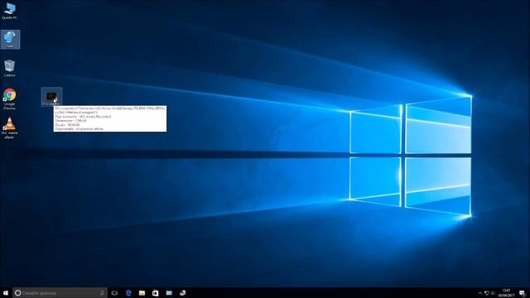Select the DC's Legends video file thumbnail
This screenshot has width=530, height=298.
click(51, 97)
